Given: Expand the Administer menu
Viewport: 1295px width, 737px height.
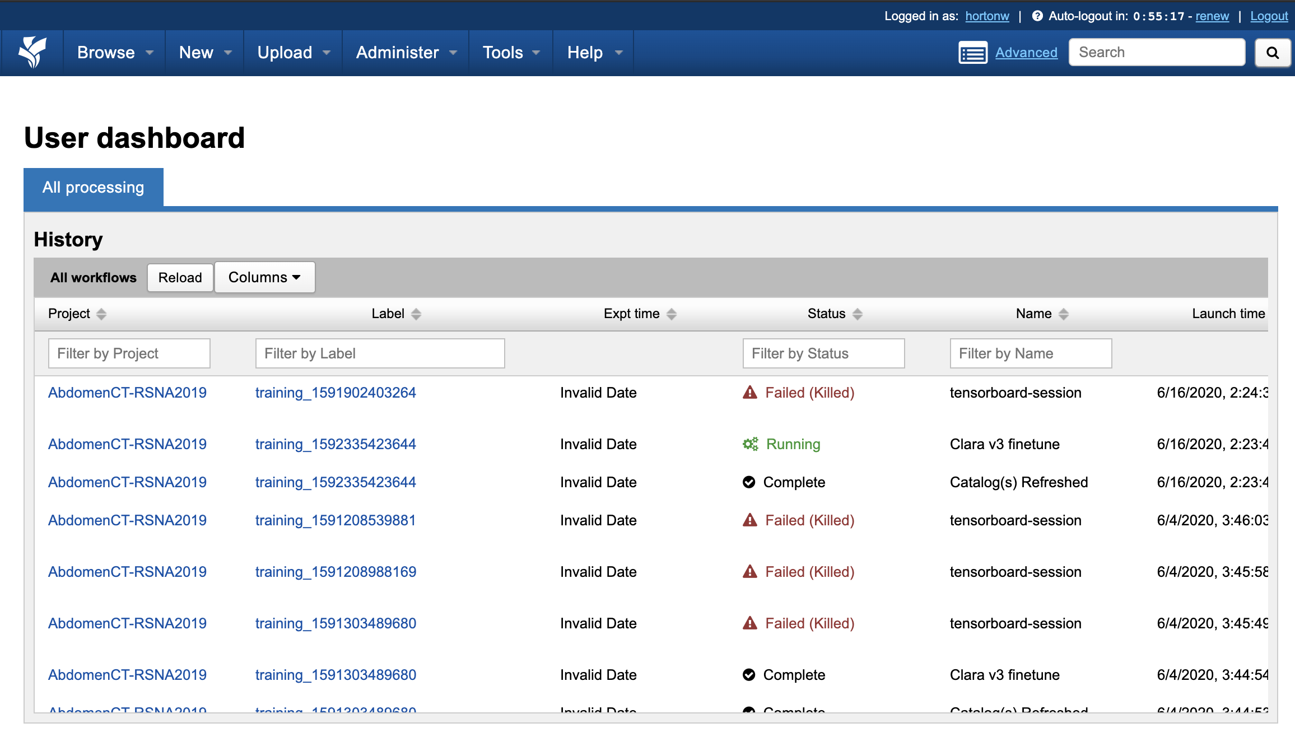Looking at the screenshot, I should [x=406, y=53].
